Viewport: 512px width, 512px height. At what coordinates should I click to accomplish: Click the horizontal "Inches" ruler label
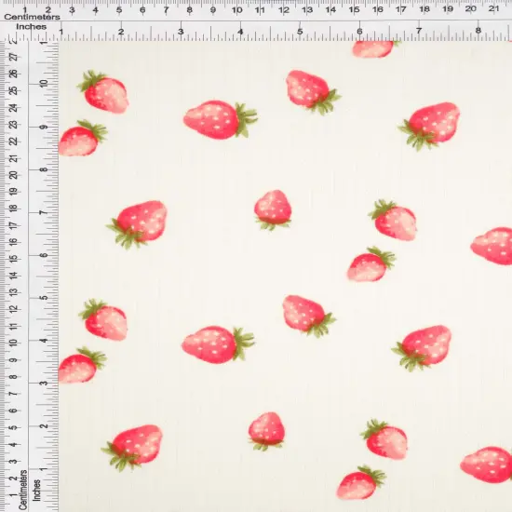[x=32, y=27]
